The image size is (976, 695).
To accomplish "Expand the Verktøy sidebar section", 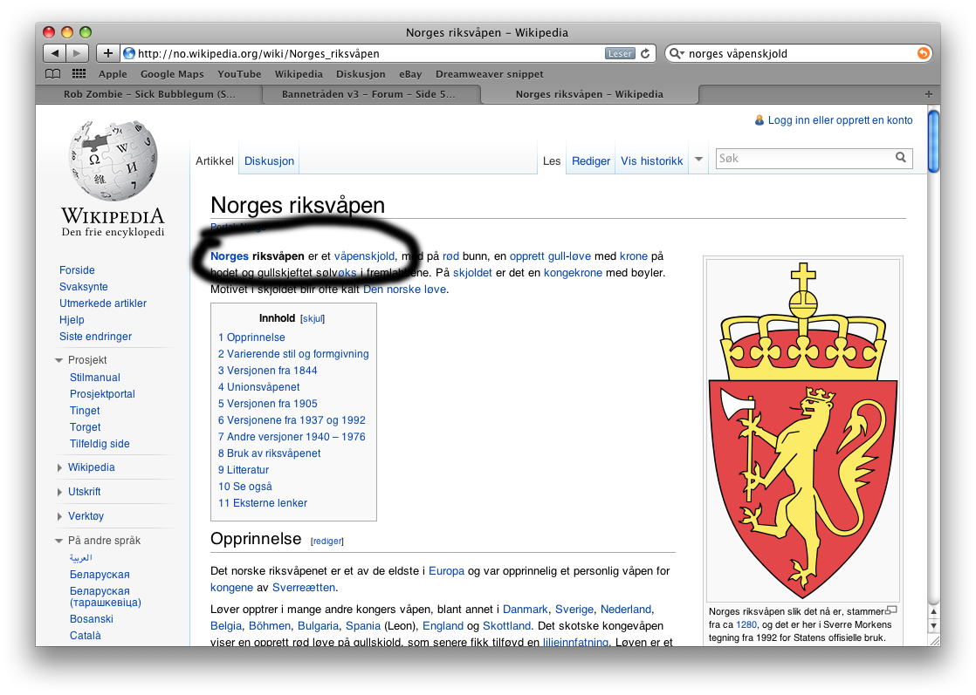I will coord(59,516).
